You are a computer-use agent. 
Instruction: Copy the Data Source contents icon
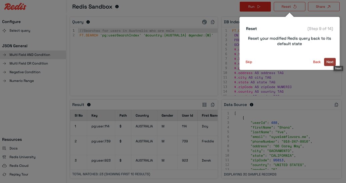coord(336,105)
